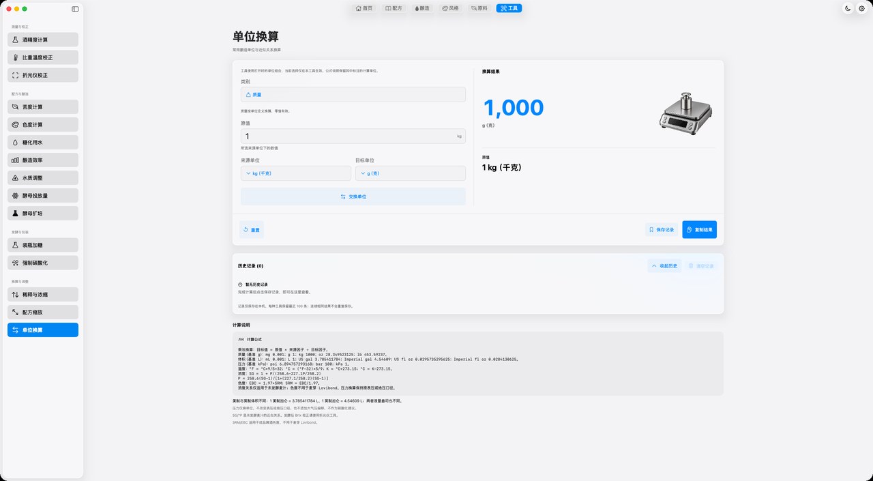Open the 酿造效率 tool
Image resolution: width=873 pixels, height=481 pixels.
pos(43,160)
